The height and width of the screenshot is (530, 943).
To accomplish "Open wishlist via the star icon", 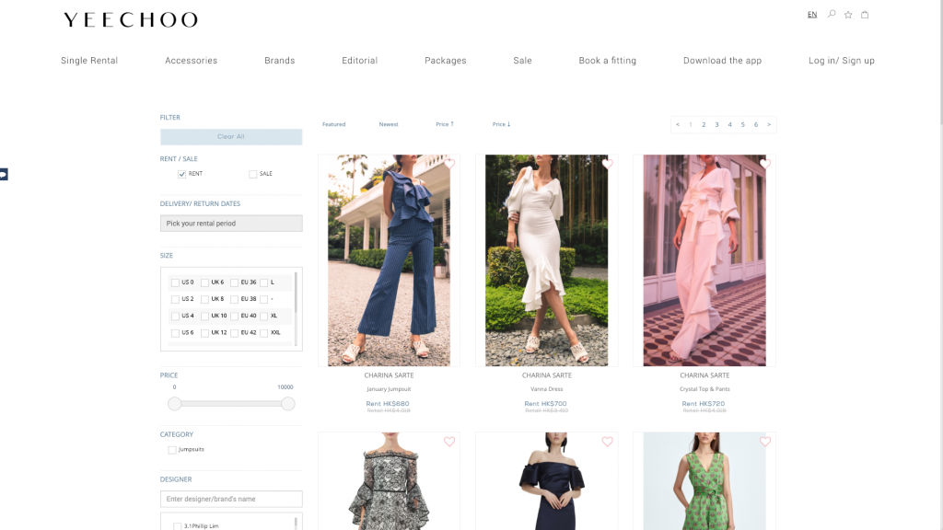I will 848,15.
